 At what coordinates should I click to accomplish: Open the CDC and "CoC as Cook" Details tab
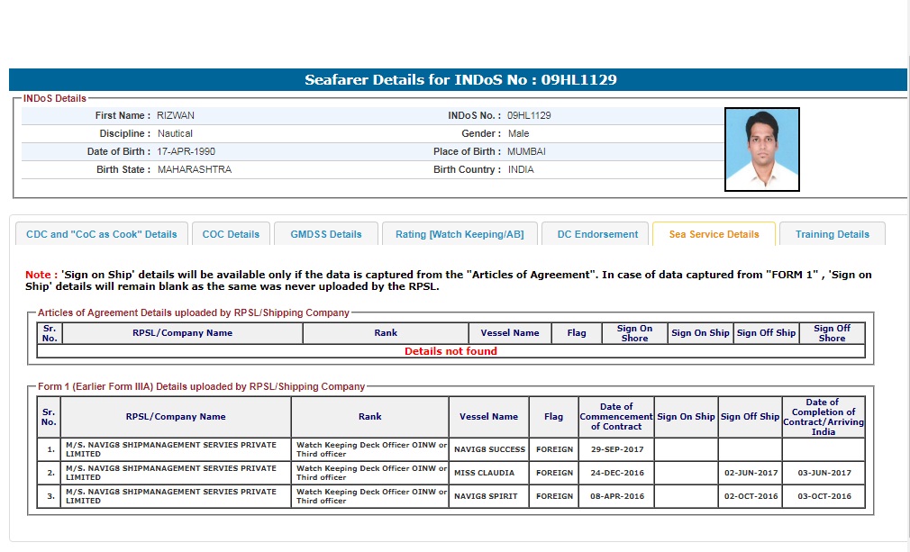click(x=102, y=234)
